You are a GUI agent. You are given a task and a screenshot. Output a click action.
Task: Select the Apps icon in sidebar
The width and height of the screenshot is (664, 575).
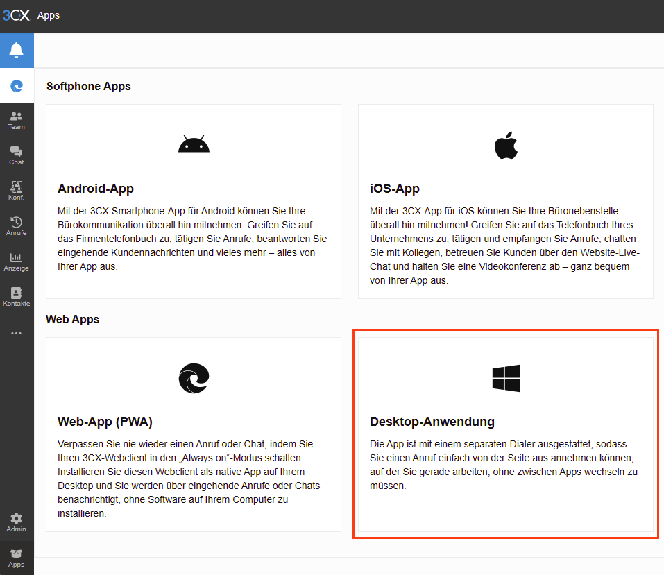pos(16,558)
